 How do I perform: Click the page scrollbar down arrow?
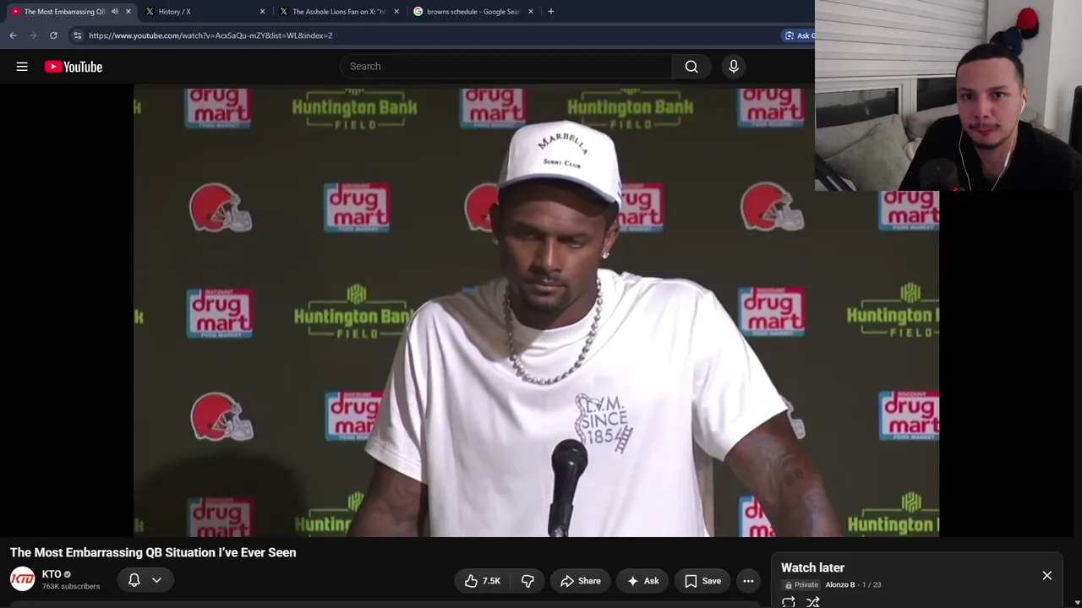[1077, 603]
